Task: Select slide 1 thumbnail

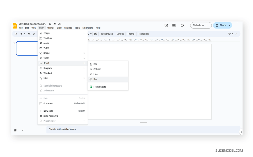Action: (x=27, y=48)
